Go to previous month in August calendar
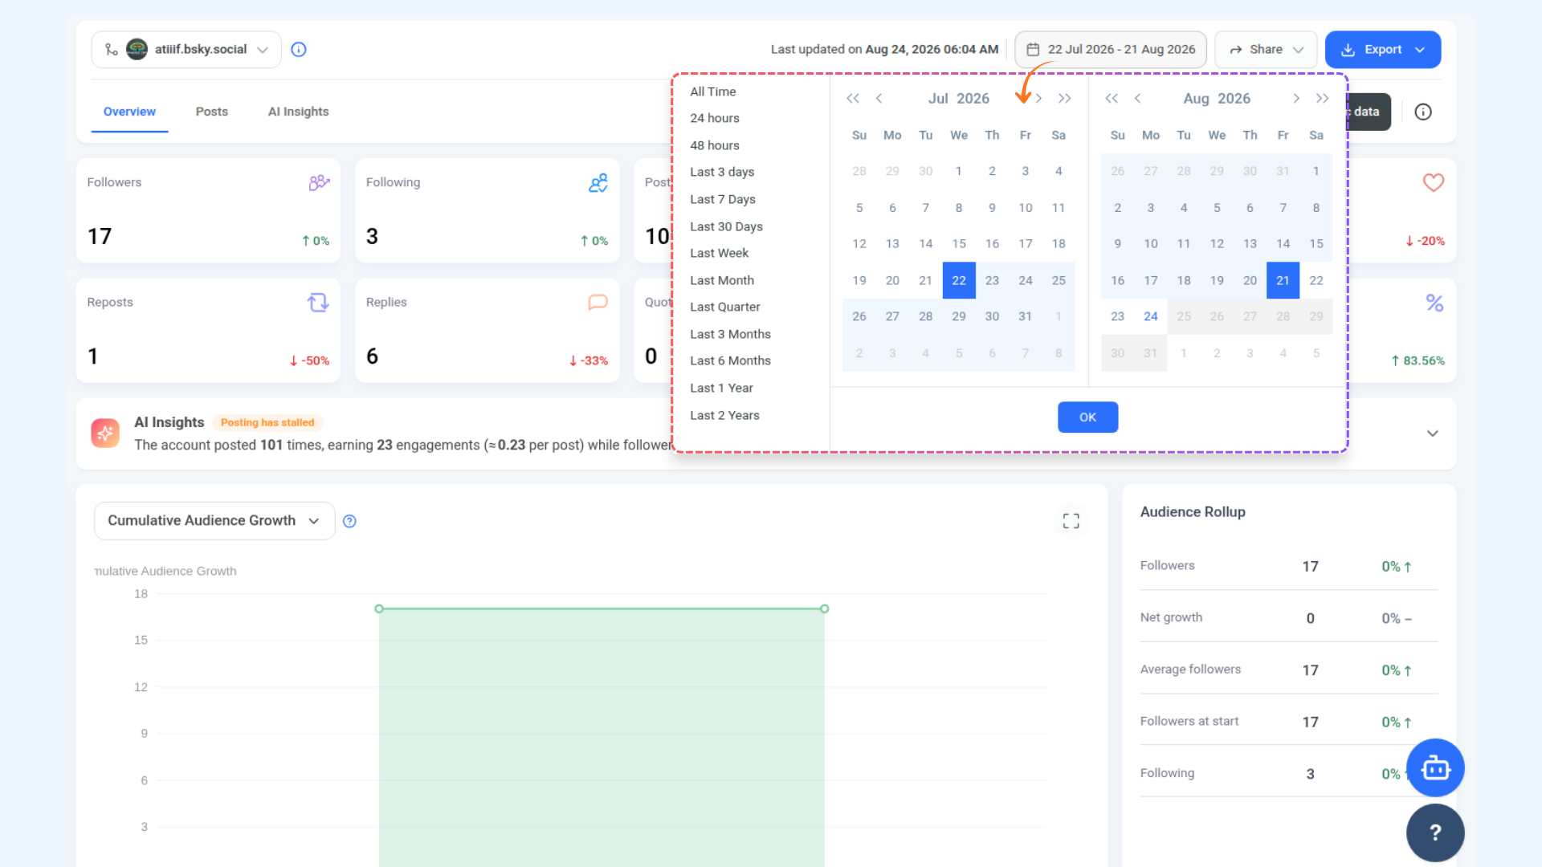1542x867 pixels. 1137,99
